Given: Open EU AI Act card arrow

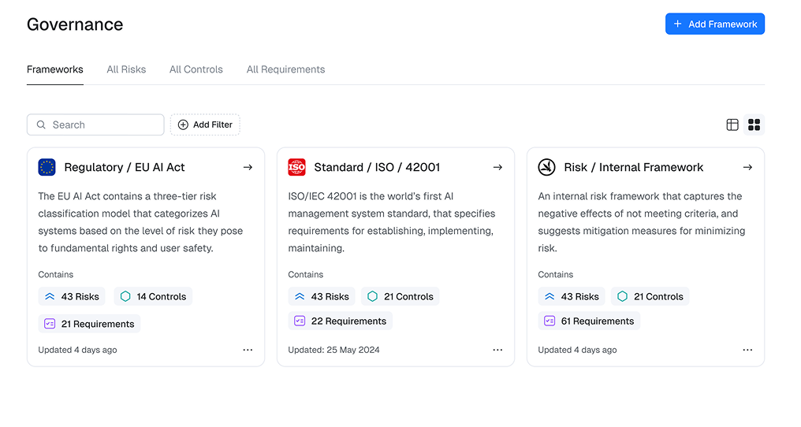Looking at the screenshot, I should click(x=248, y=167).
